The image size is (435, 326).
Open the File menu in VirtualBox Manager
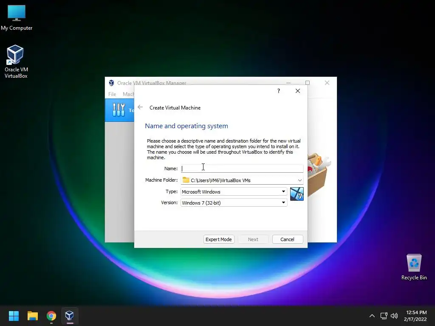[112, 94]
